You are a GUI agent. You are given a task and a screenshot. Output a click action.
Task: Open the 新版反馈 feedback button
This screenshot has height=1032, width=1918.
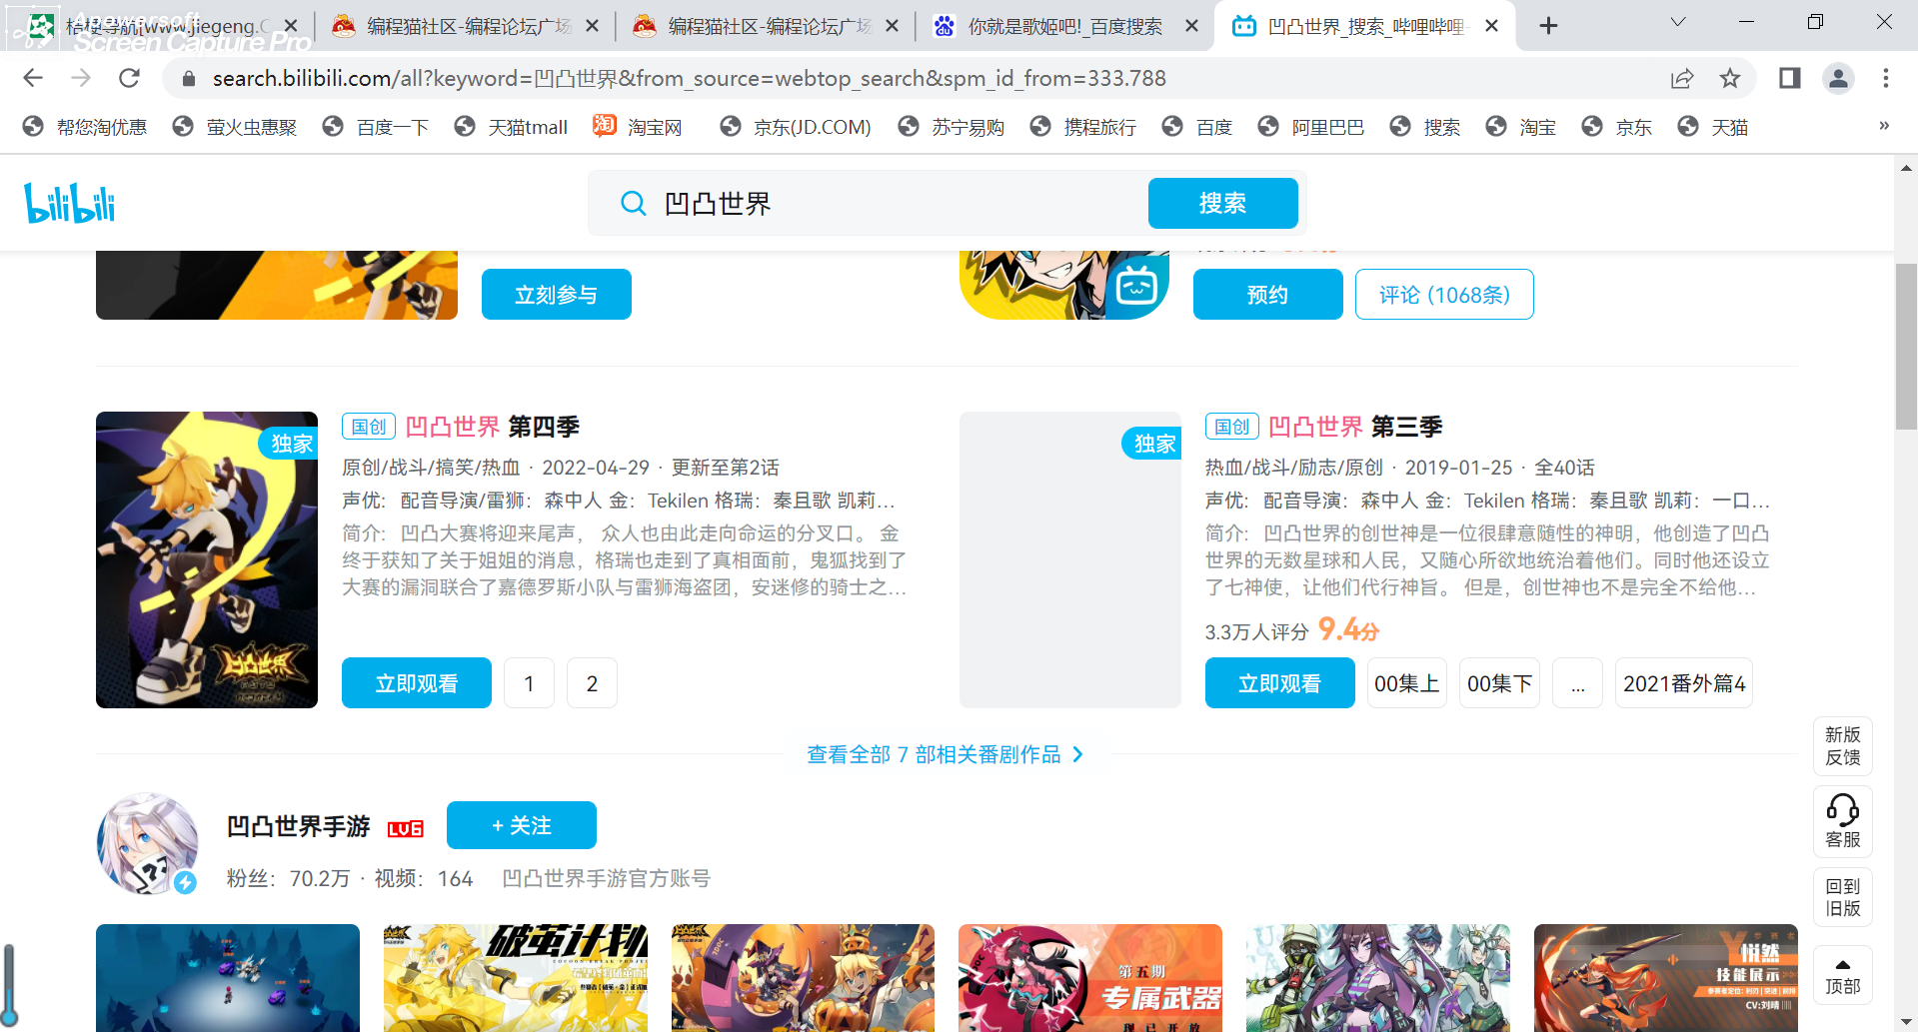click(x=1843, y=746)
